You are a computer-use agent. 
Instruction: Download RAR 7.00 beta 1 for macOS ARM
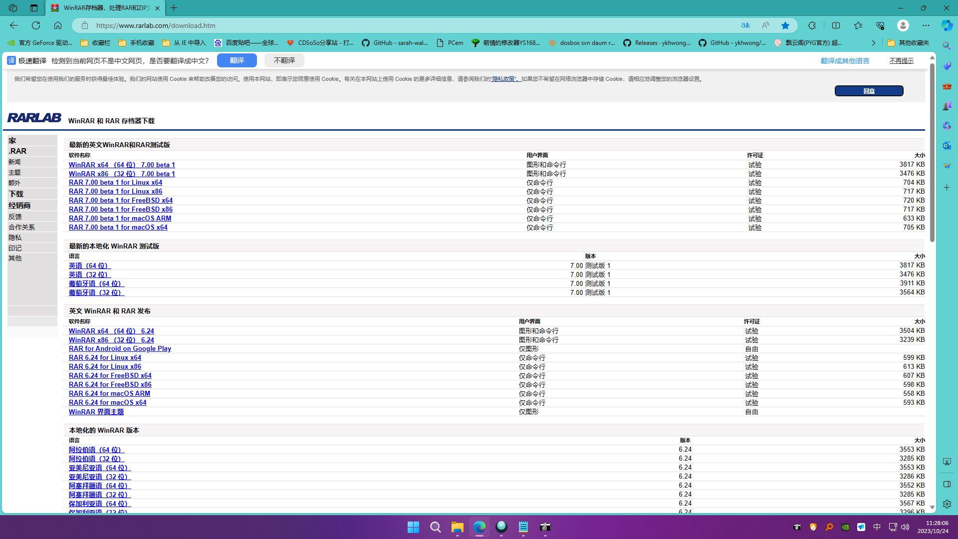click(x=120, y=219)
